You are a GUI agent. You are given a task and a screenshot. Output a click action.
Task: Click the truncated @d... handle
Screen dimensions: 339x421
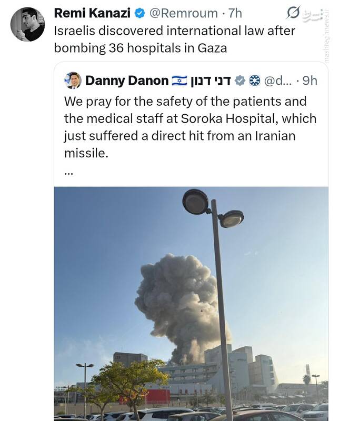pyautogui.click(x=276, y=81)
